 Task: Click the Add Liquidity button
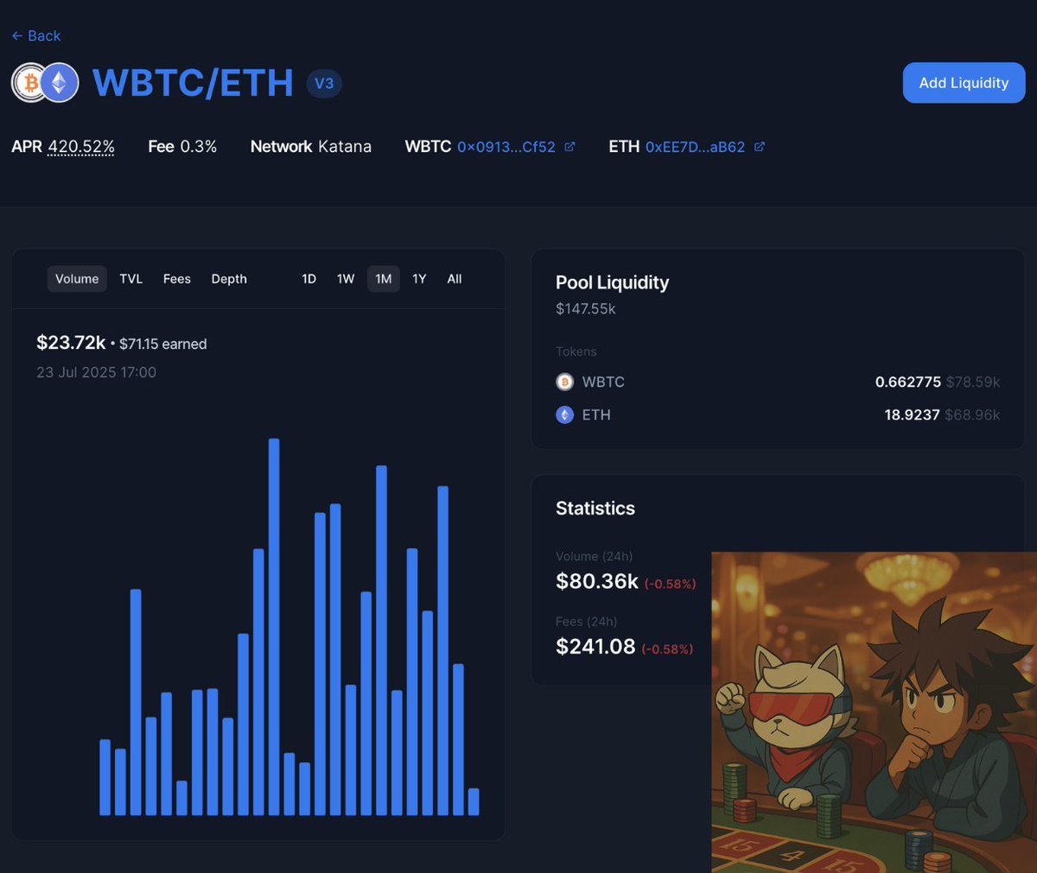click(x=964, y=83)
